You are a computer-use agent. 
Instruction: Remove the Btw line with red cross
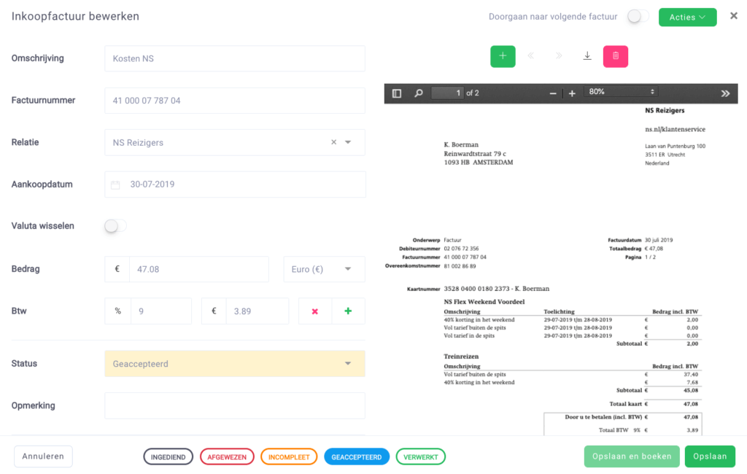[x=315, y=311]
